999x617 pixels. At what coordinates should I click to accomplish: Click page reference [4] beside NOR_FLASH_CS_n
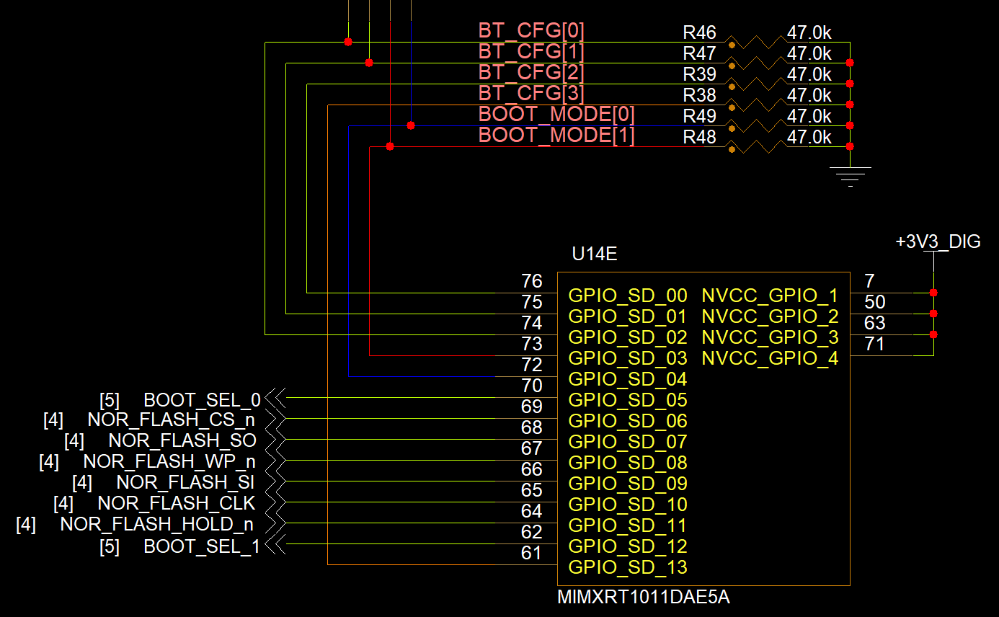click(53, 420)
